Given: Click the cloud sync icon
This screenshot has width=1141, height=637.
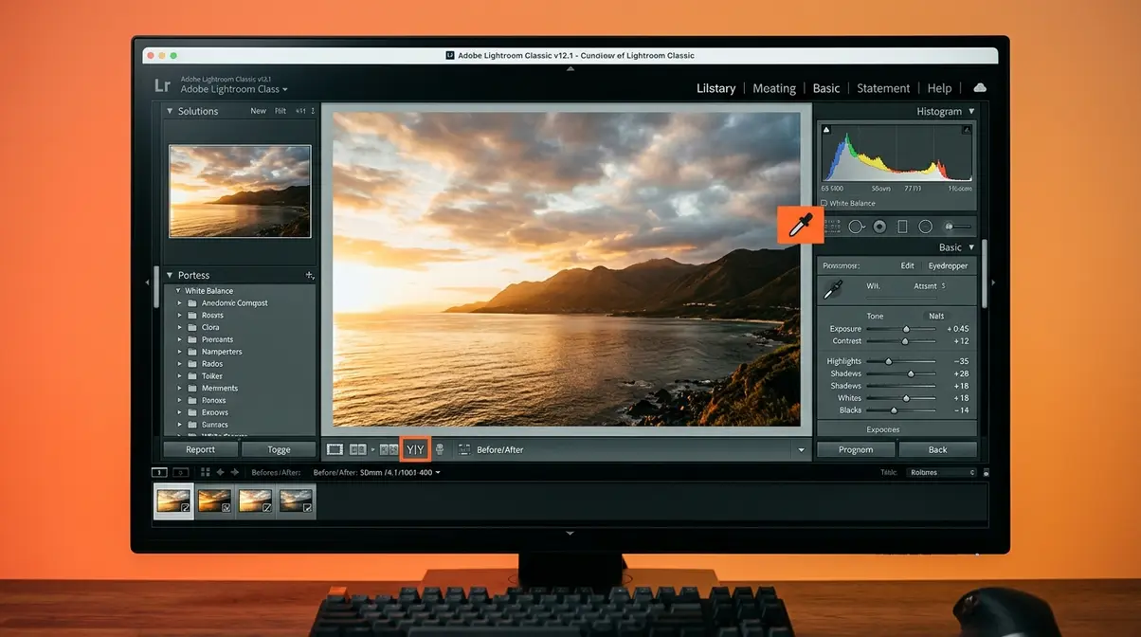Looking at the screenshot, I should (x=980, y=87).
